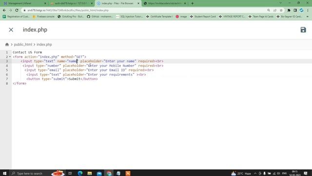312x176 pixels.
Task: Collapse the form block on line 2
Action: pyautogui.click(x=10, y=57)
